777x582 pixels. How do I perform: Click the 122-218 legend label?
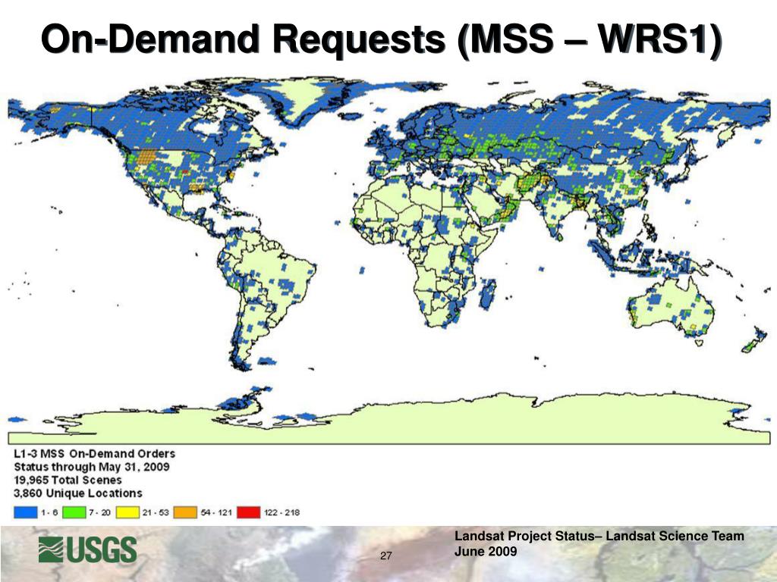tap(282, 513)
